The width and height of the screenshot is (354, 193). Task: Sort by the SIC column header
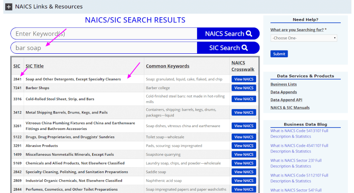[x=16, y=66]
